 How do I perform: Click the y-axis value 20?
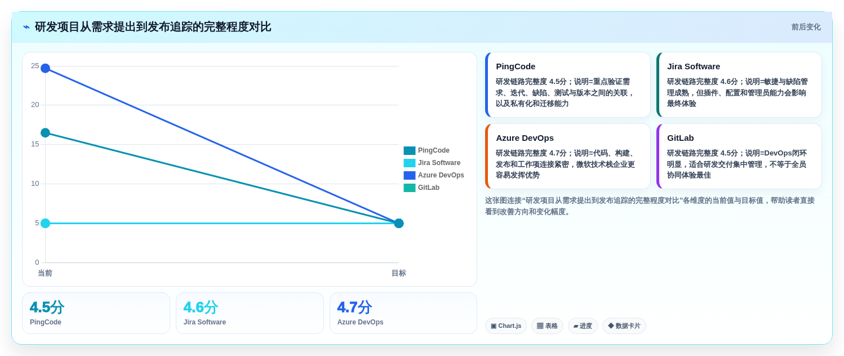pyautogui.click(x=35, y=105)
